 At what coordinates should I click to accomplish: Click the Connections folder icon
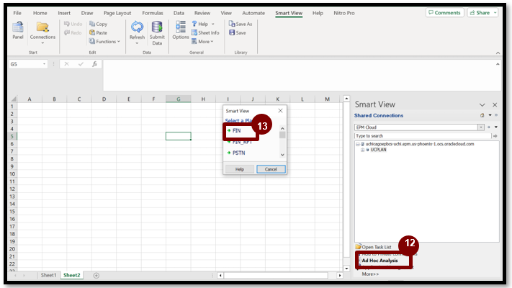click(x=42, y=29)
